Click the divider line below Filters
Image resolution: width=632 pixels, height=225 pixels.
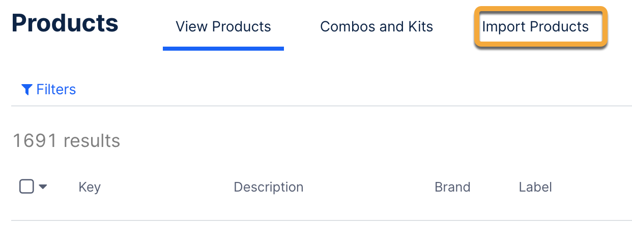tap(321, 106)
